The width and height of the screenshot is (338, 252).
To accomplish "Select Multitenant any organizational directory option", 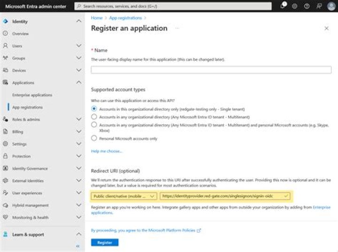I will (x=94, y=117).
